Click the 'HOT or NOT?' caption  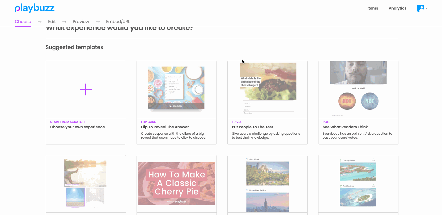point(358,89)
